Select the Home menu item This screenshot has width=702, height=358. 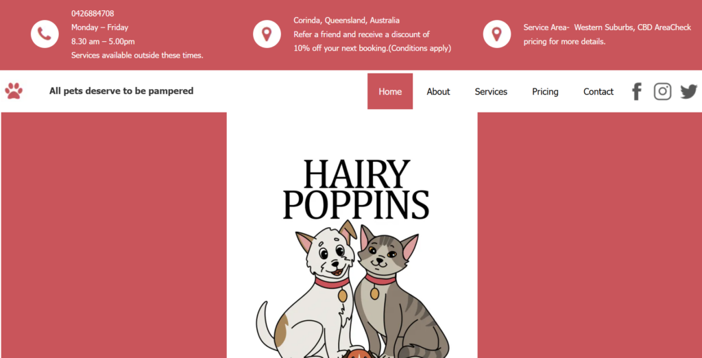(390, 91)
